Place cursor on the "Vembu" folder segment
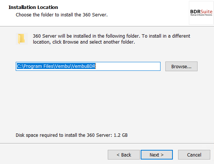The height and width of the screenshot is (164, 214). click(62, 66)
